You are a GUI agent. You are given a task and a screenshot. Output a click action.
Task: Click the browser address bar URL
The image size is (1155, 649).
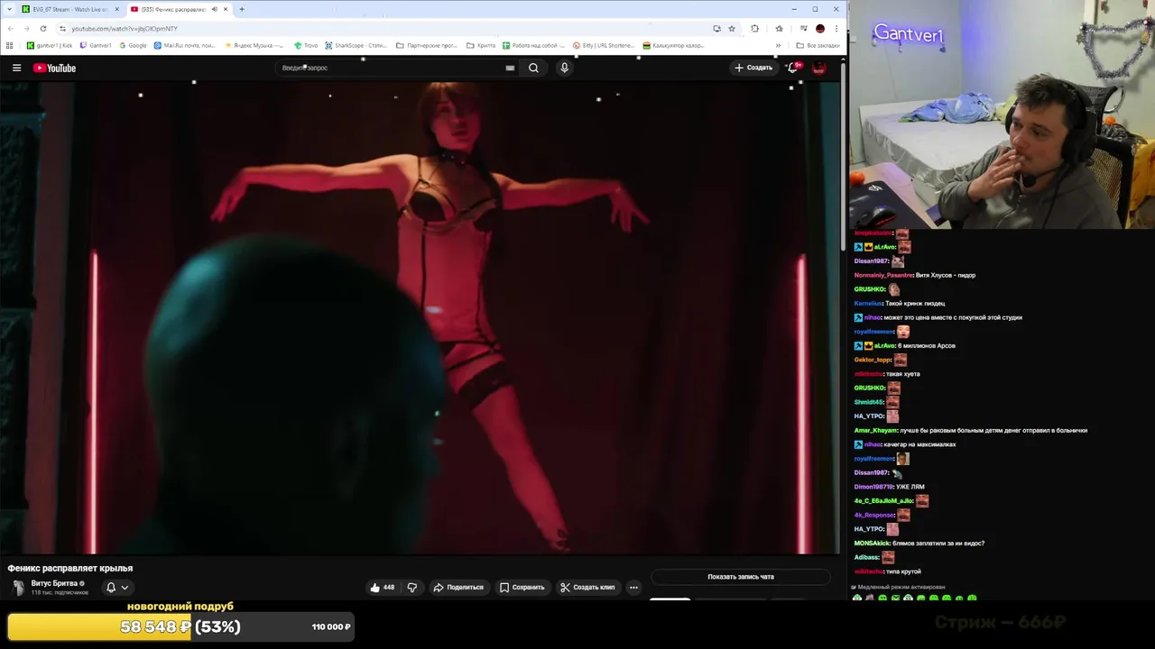click(125, 28)
